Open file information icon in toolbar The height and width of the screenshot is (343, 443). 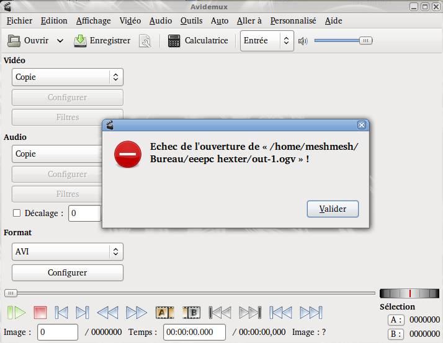click(145, 41)
